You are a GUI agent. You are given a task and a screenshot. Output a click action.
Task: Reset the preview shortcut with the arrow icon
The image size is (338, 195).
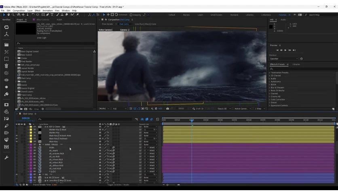tap(301, 59)
